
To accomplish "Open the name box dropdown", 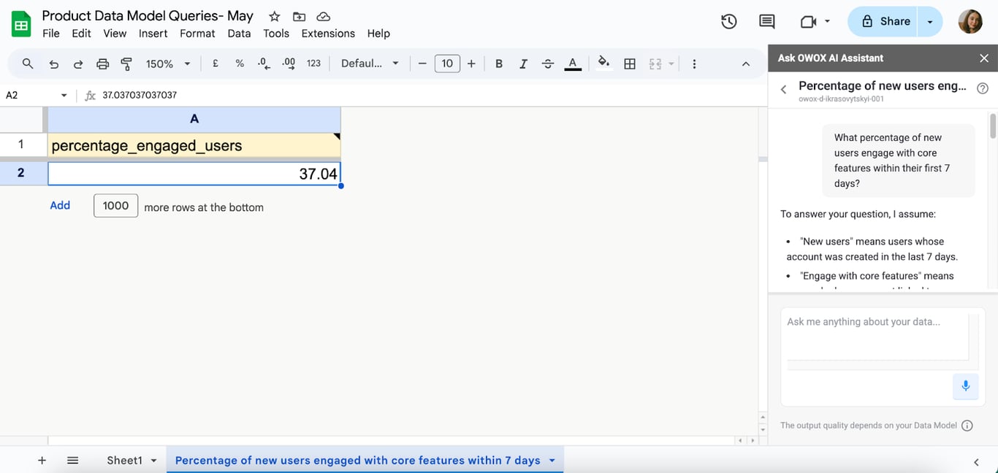I will (x=64, y=96).
